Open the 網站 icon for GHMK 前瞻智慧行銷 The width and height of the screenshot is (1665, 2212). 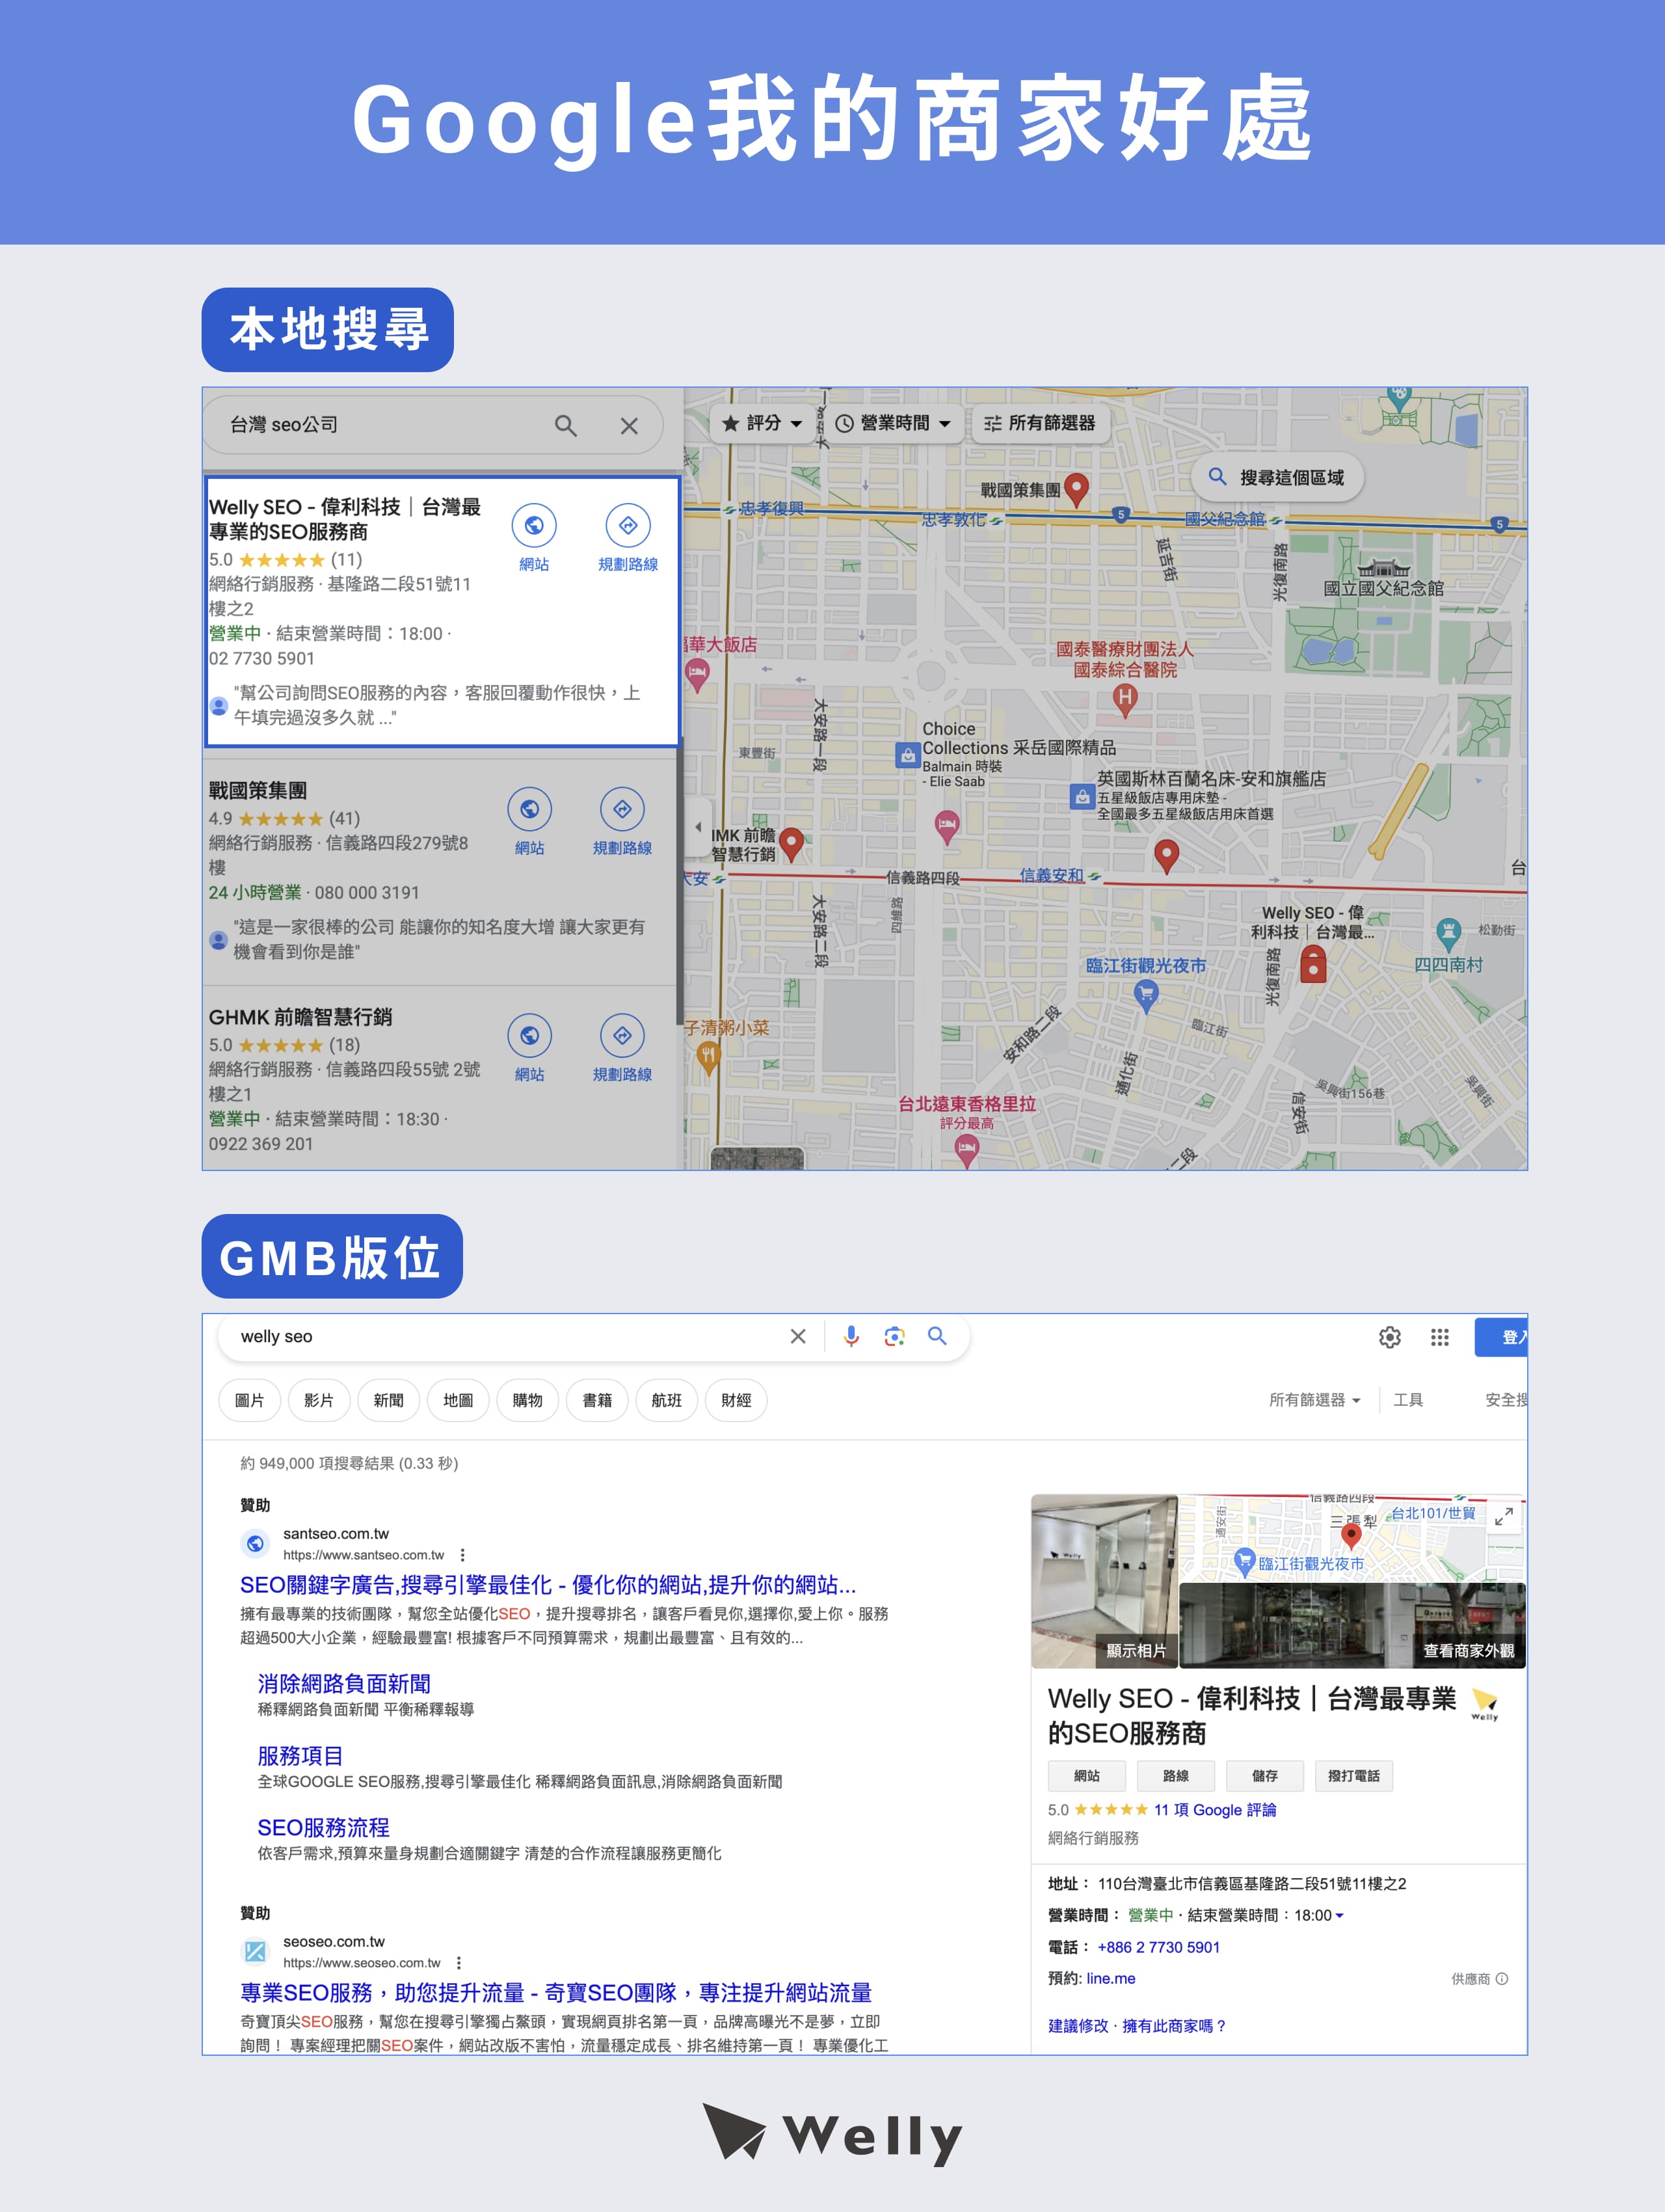pos(529,1035)
